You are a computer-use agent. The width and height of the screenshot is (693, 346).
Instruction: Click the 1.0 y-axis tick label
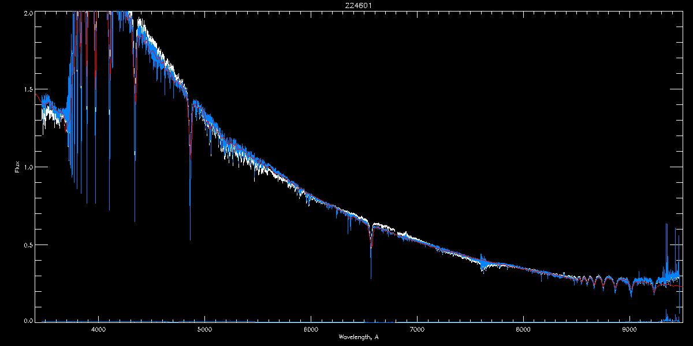(x=27, y=167)
